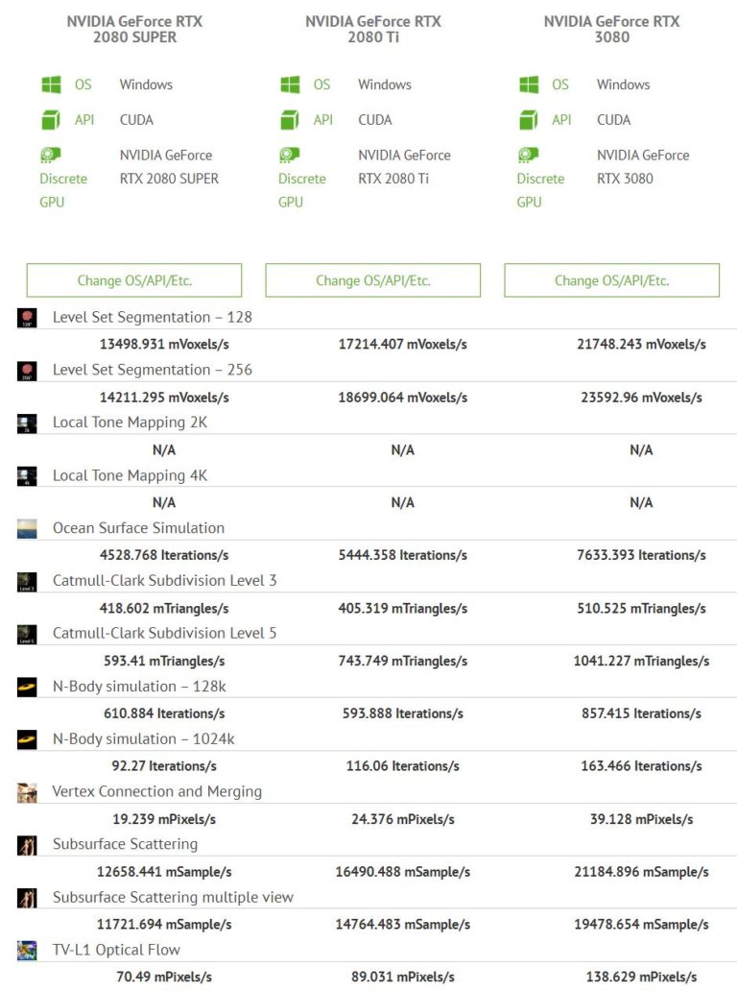Viewport: 737px width, 991px height.
Task: Click the Discrete GPU icon under RTX 3080
Action: tap(528, 157)
